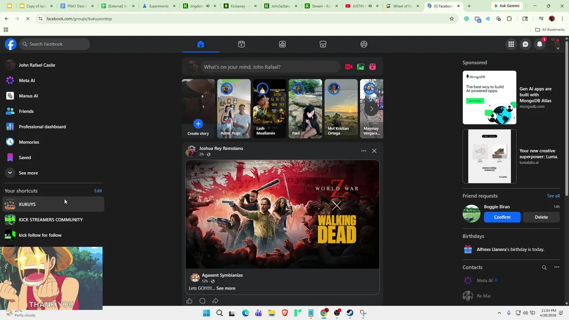This screenshot has height=320, width=569.
Task: Open the World War Z Walking Dead image
Action: coord(282,214)
